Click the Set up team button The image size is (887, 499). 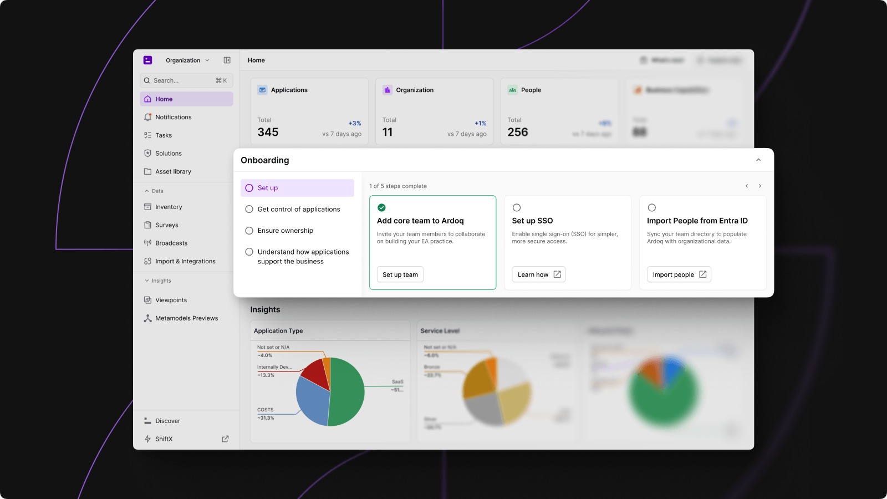click(400, 275)
